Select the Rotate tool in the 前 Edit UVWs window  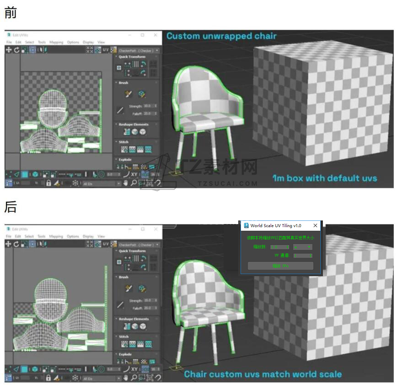(16, 50)
